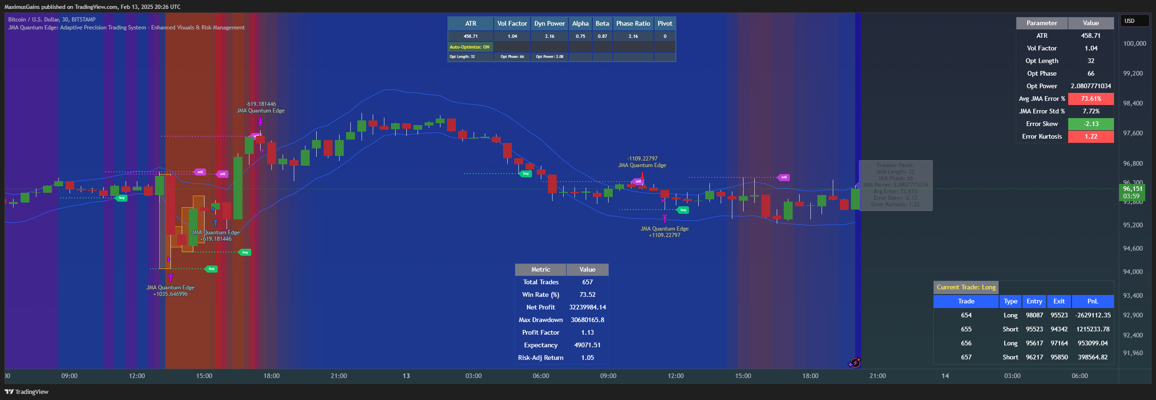This screenshot has width=1156, height=400.
Task: Click the 98,400 price axis label
Action: click(1133, 104)
